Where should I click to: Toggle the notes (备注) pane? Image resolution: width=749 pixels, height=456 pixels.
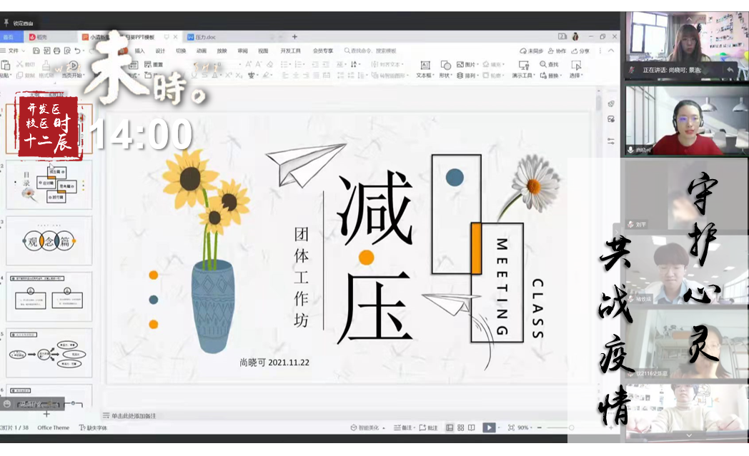click(402, 427)
